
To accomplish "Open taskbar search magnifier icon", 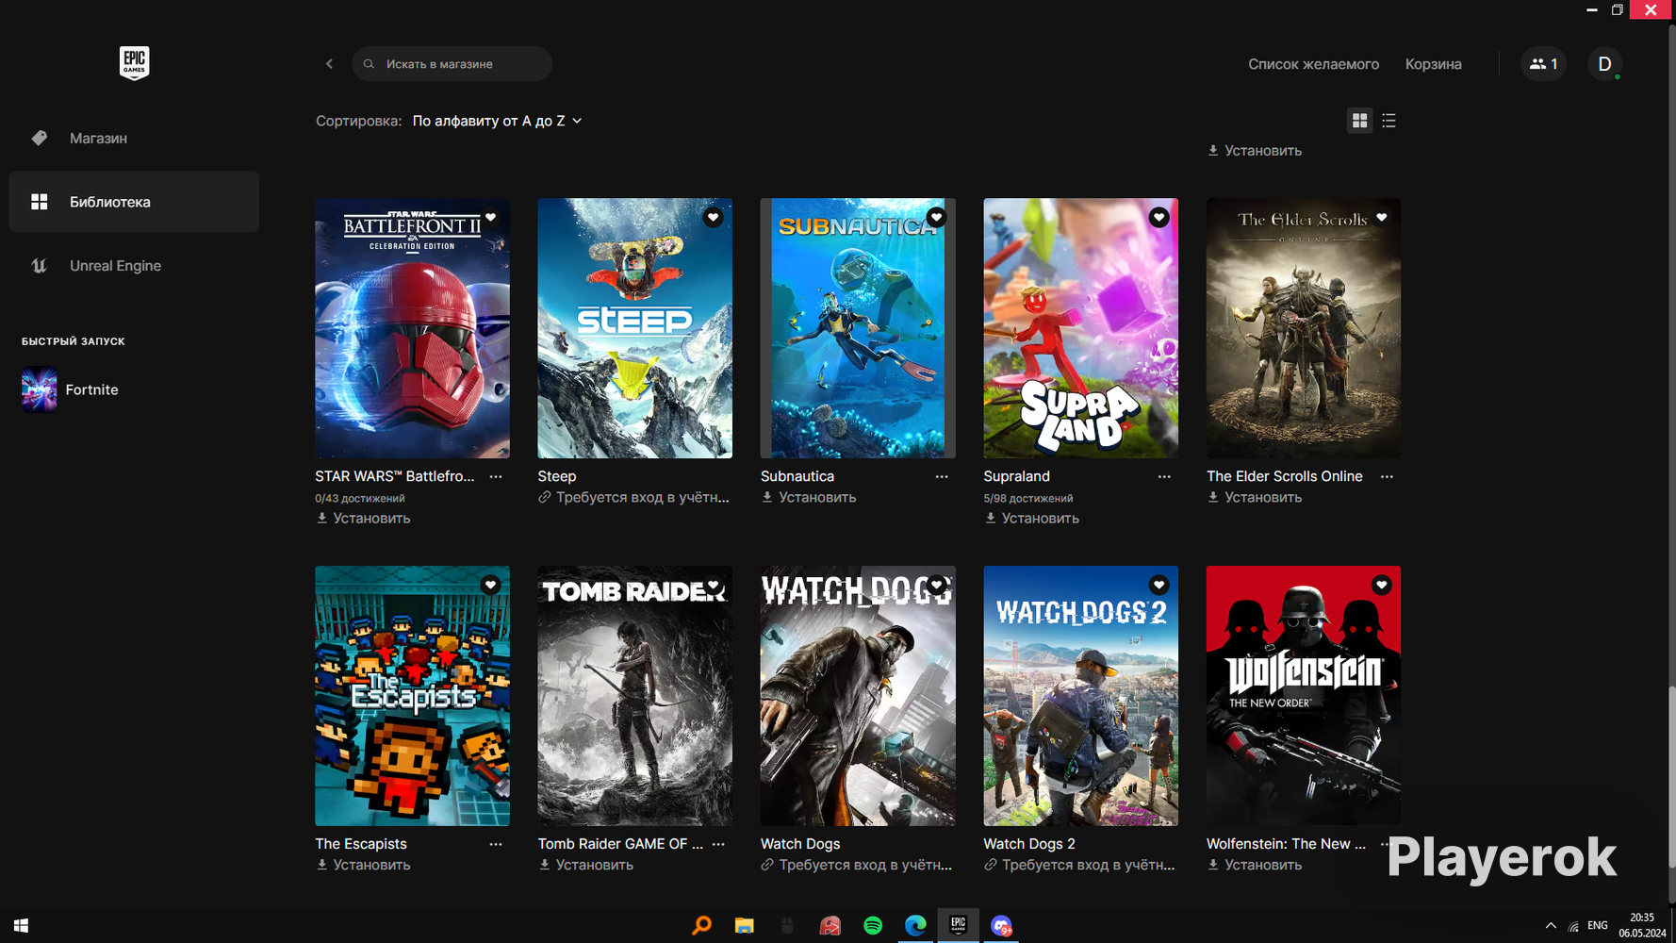I will point(701,926).
